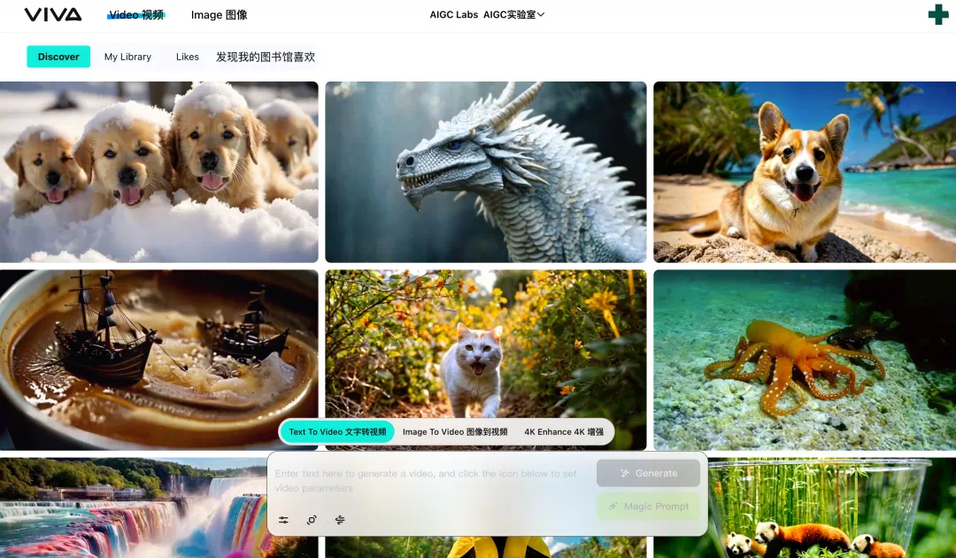Select Text To Video mode
956x558 pixels.
(x=337, y=432)
